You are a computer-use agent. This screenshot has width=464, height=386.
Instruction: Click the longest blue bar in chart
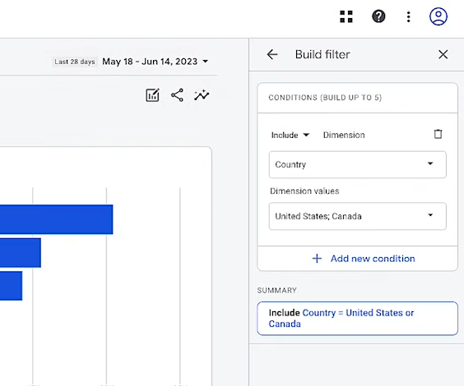click(x=56, y=219)
